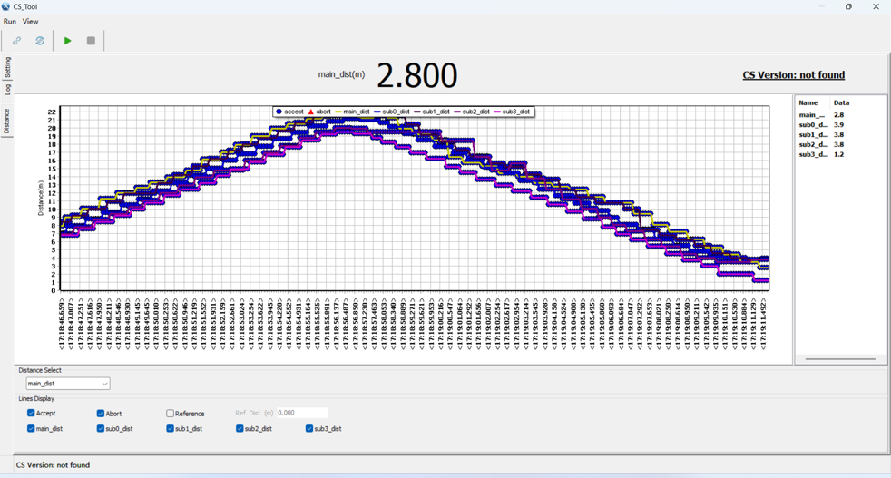Open the View menu

[31, 21]
